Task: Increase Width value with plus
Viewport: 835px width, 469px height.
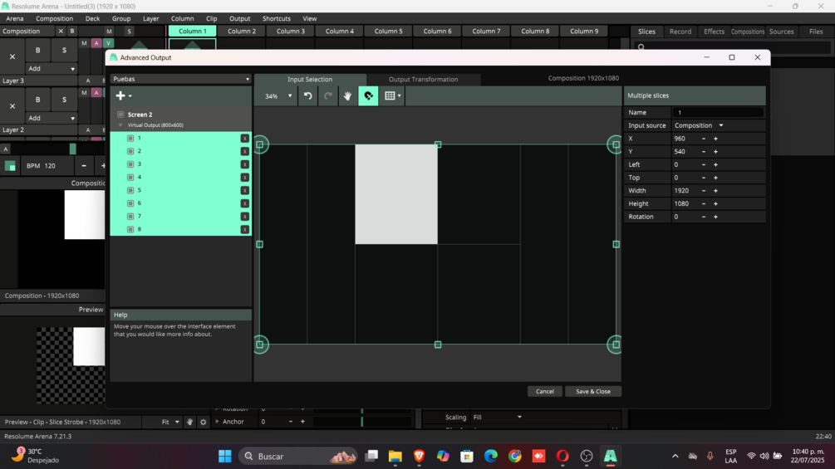Action: click(x=715, y=190)
